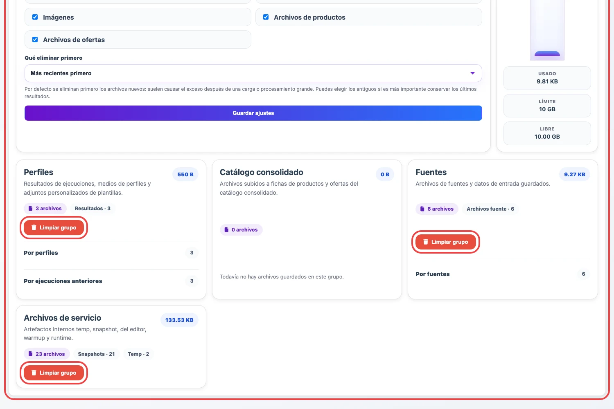
Task: Click the Perfiles card title
Action: [x=38, y=172]
